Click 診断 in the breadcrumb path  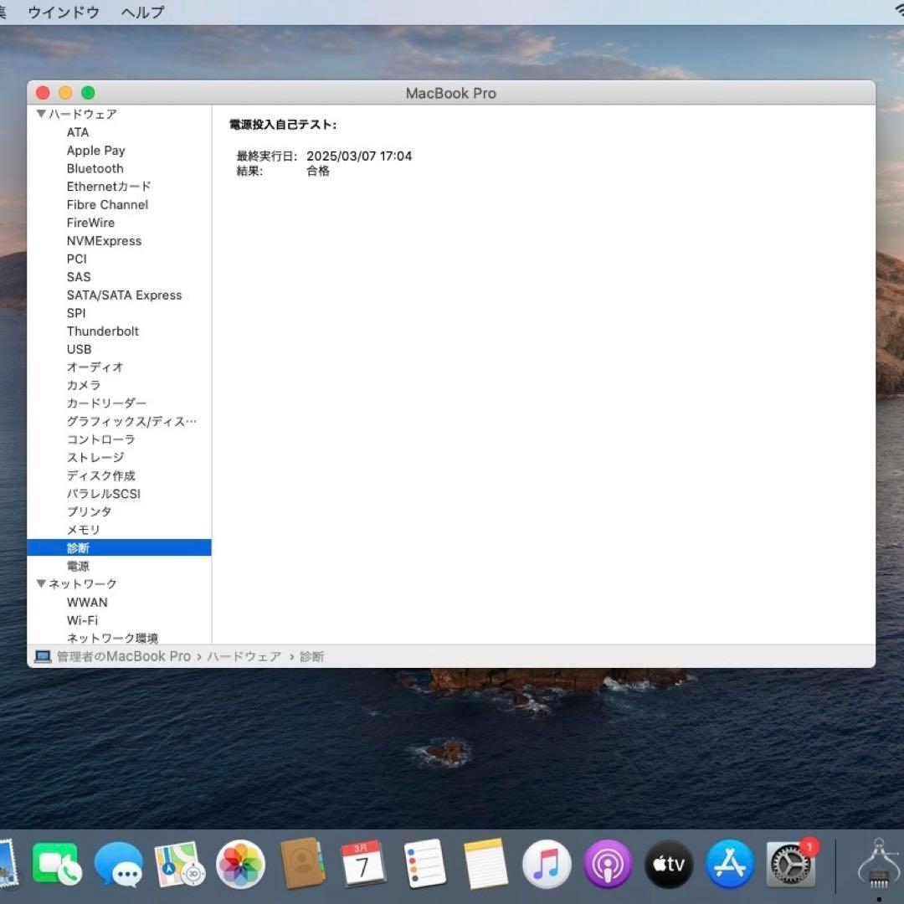pyautogui.click(x=311, y=656)
